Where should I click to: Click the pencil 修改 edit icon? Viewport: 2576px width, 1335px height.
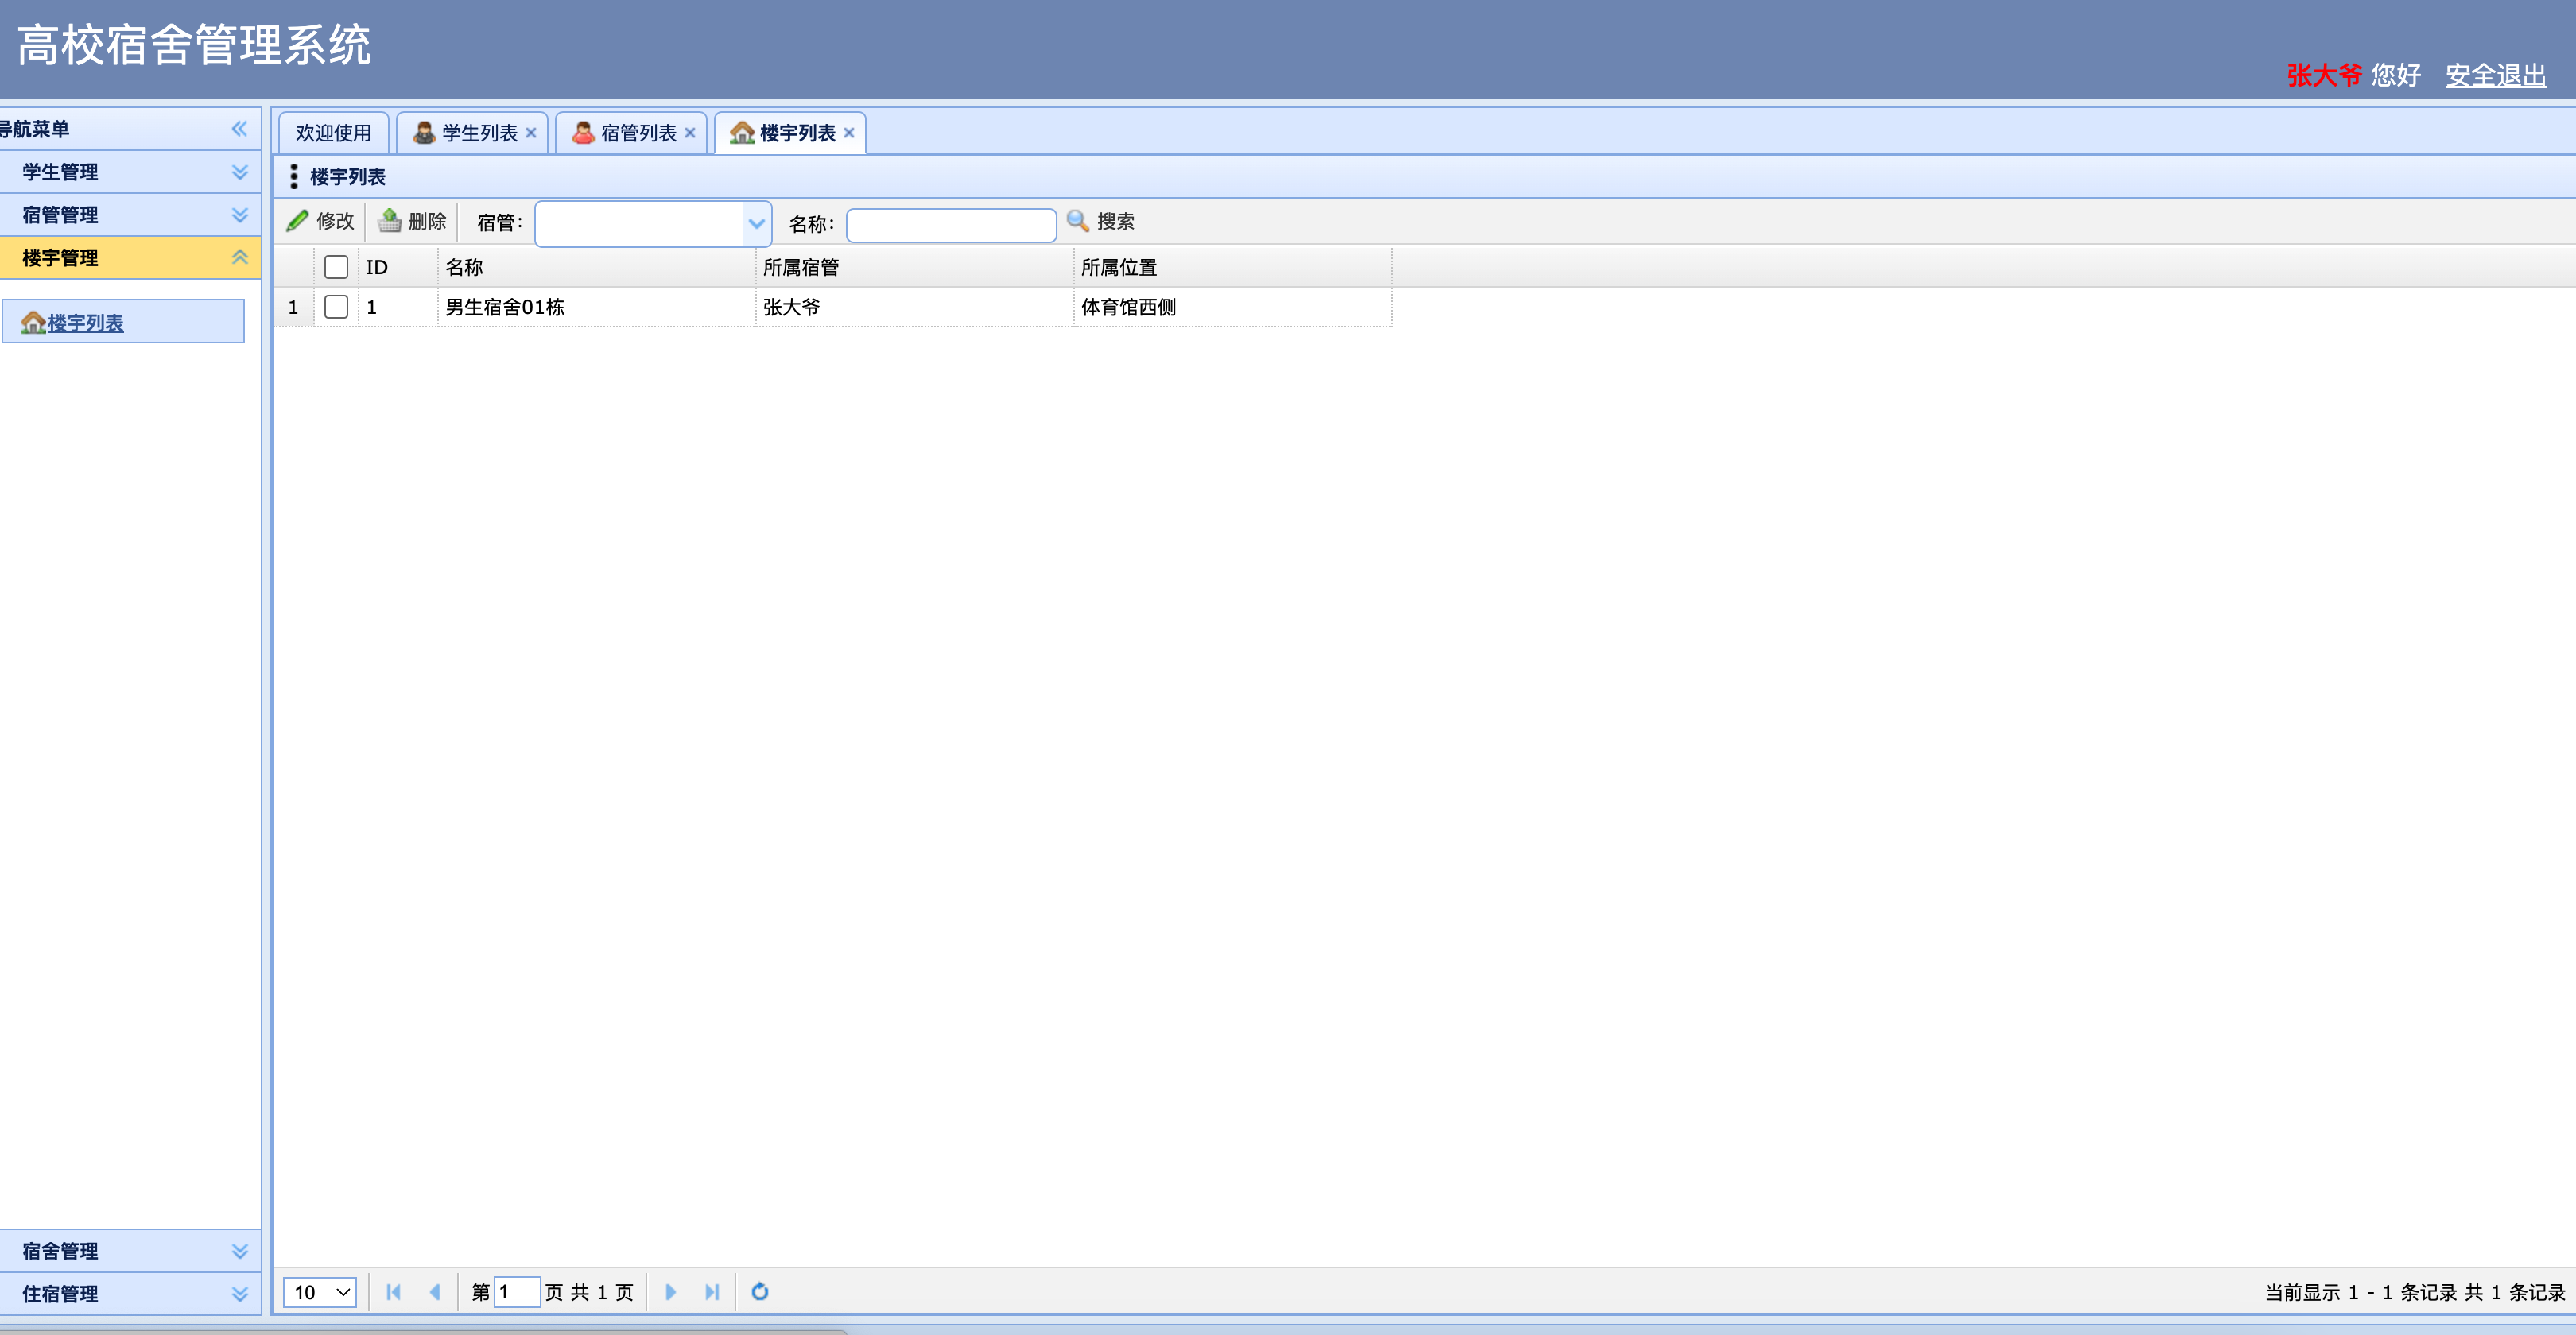(x=298, y=221)
